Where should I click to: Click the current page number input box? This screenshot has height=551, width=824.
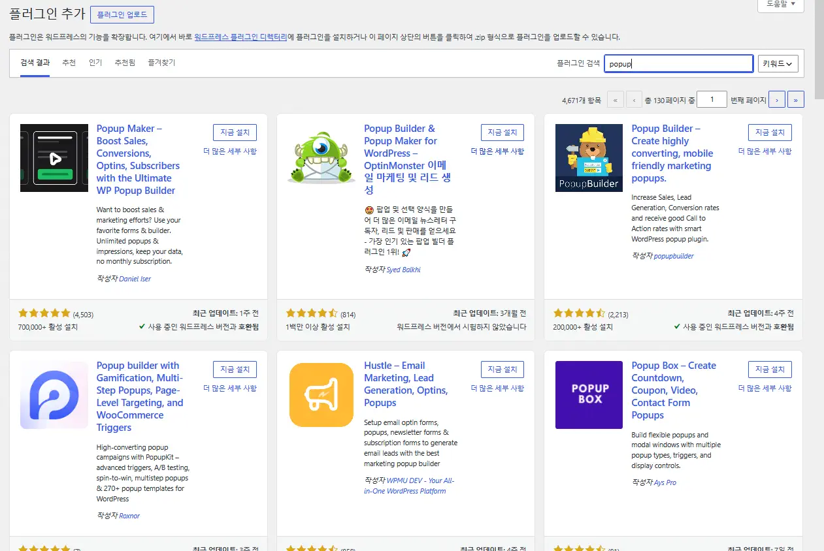(712, 100)
